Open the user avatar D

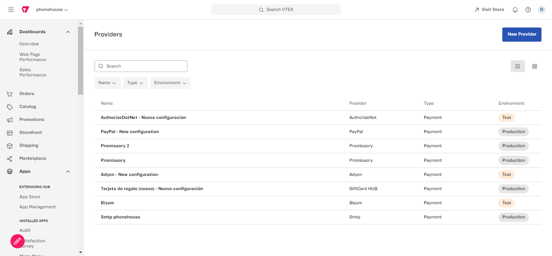tap(541, 10)
